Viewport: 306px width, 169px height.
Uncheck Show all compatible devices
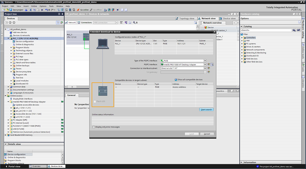tap(176, 80)
